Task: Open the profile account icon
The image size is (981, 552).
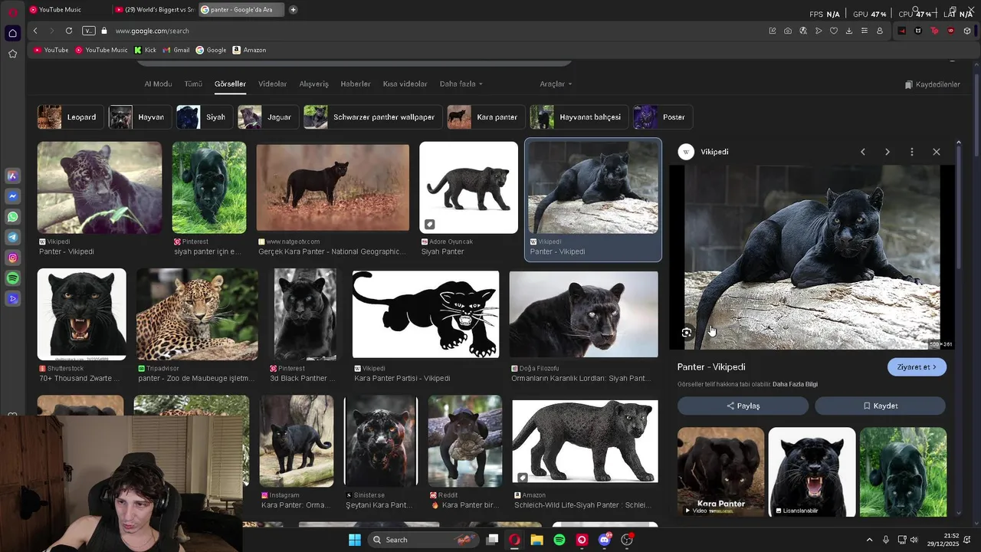Action: click(880, 31)
